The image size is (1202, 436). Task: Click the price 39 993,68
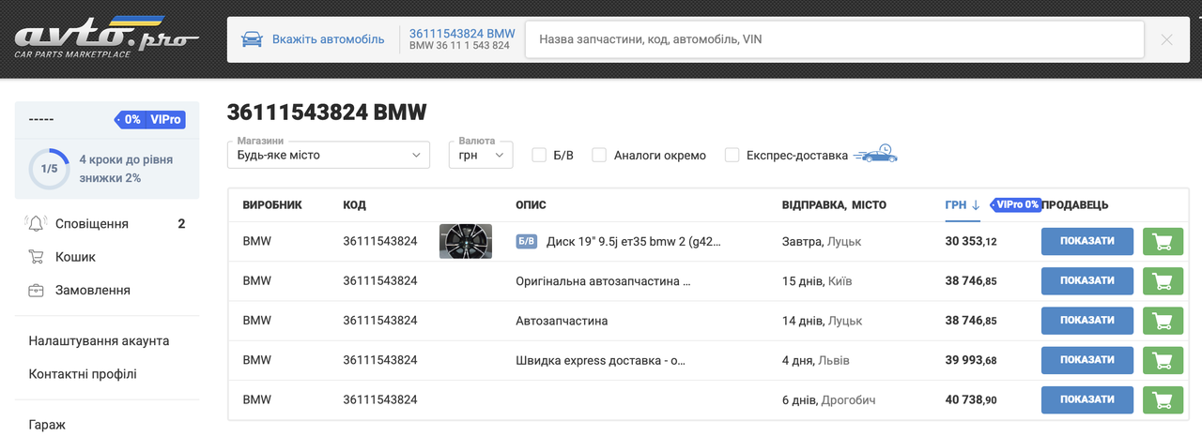pyautogui.click(x=971, y=360)
